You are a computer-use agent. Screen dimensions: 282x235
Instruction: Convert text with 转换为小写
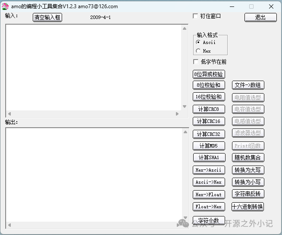[248, 182]
